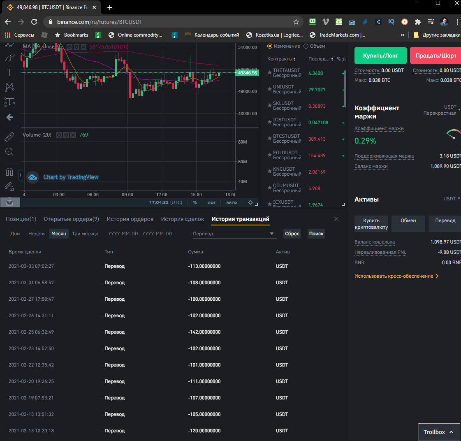Switch to the История ордеров tab

point(130,219)
